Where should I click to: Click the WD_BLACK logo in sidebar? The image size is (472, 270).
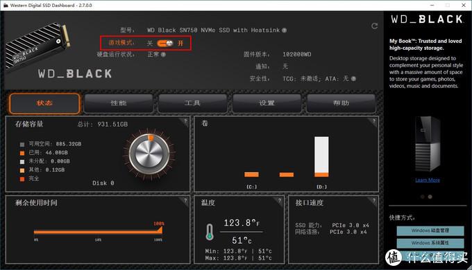coord(427,19)
